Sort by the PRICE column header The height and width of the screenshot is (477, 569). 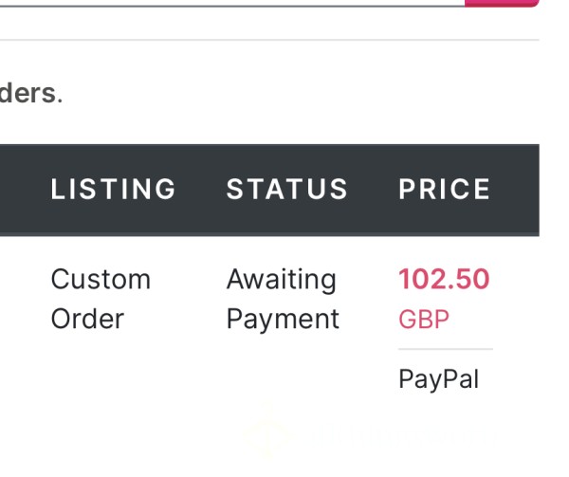pyautogui.click(x=445, y=189)
